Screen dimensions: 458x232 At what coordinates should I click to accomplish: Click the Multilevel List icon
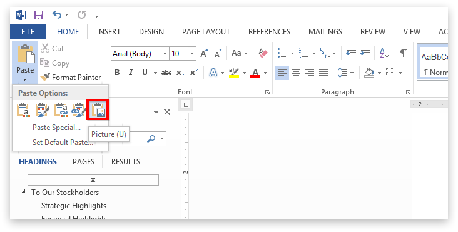coord(324,53)
